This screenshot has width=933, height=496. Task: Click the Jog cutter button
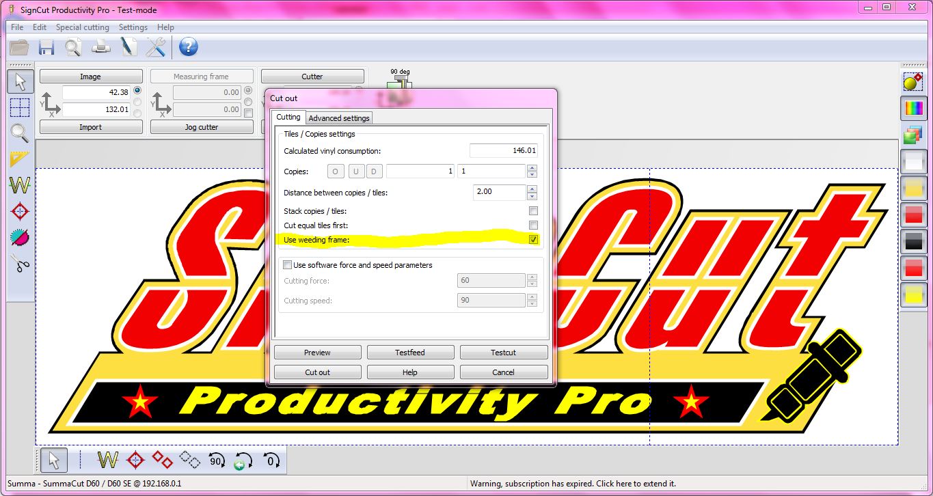[x=201, y=127]
